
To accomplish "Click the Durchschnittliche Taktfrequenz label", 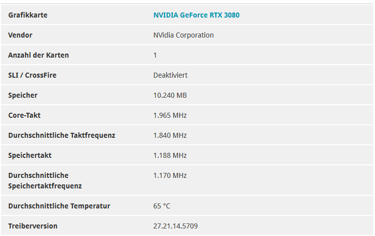I will (x=62, y=135).
